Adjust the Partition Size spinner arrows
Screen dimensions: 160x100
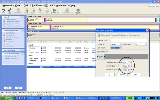pyautogui.click(x=129, y=66)
